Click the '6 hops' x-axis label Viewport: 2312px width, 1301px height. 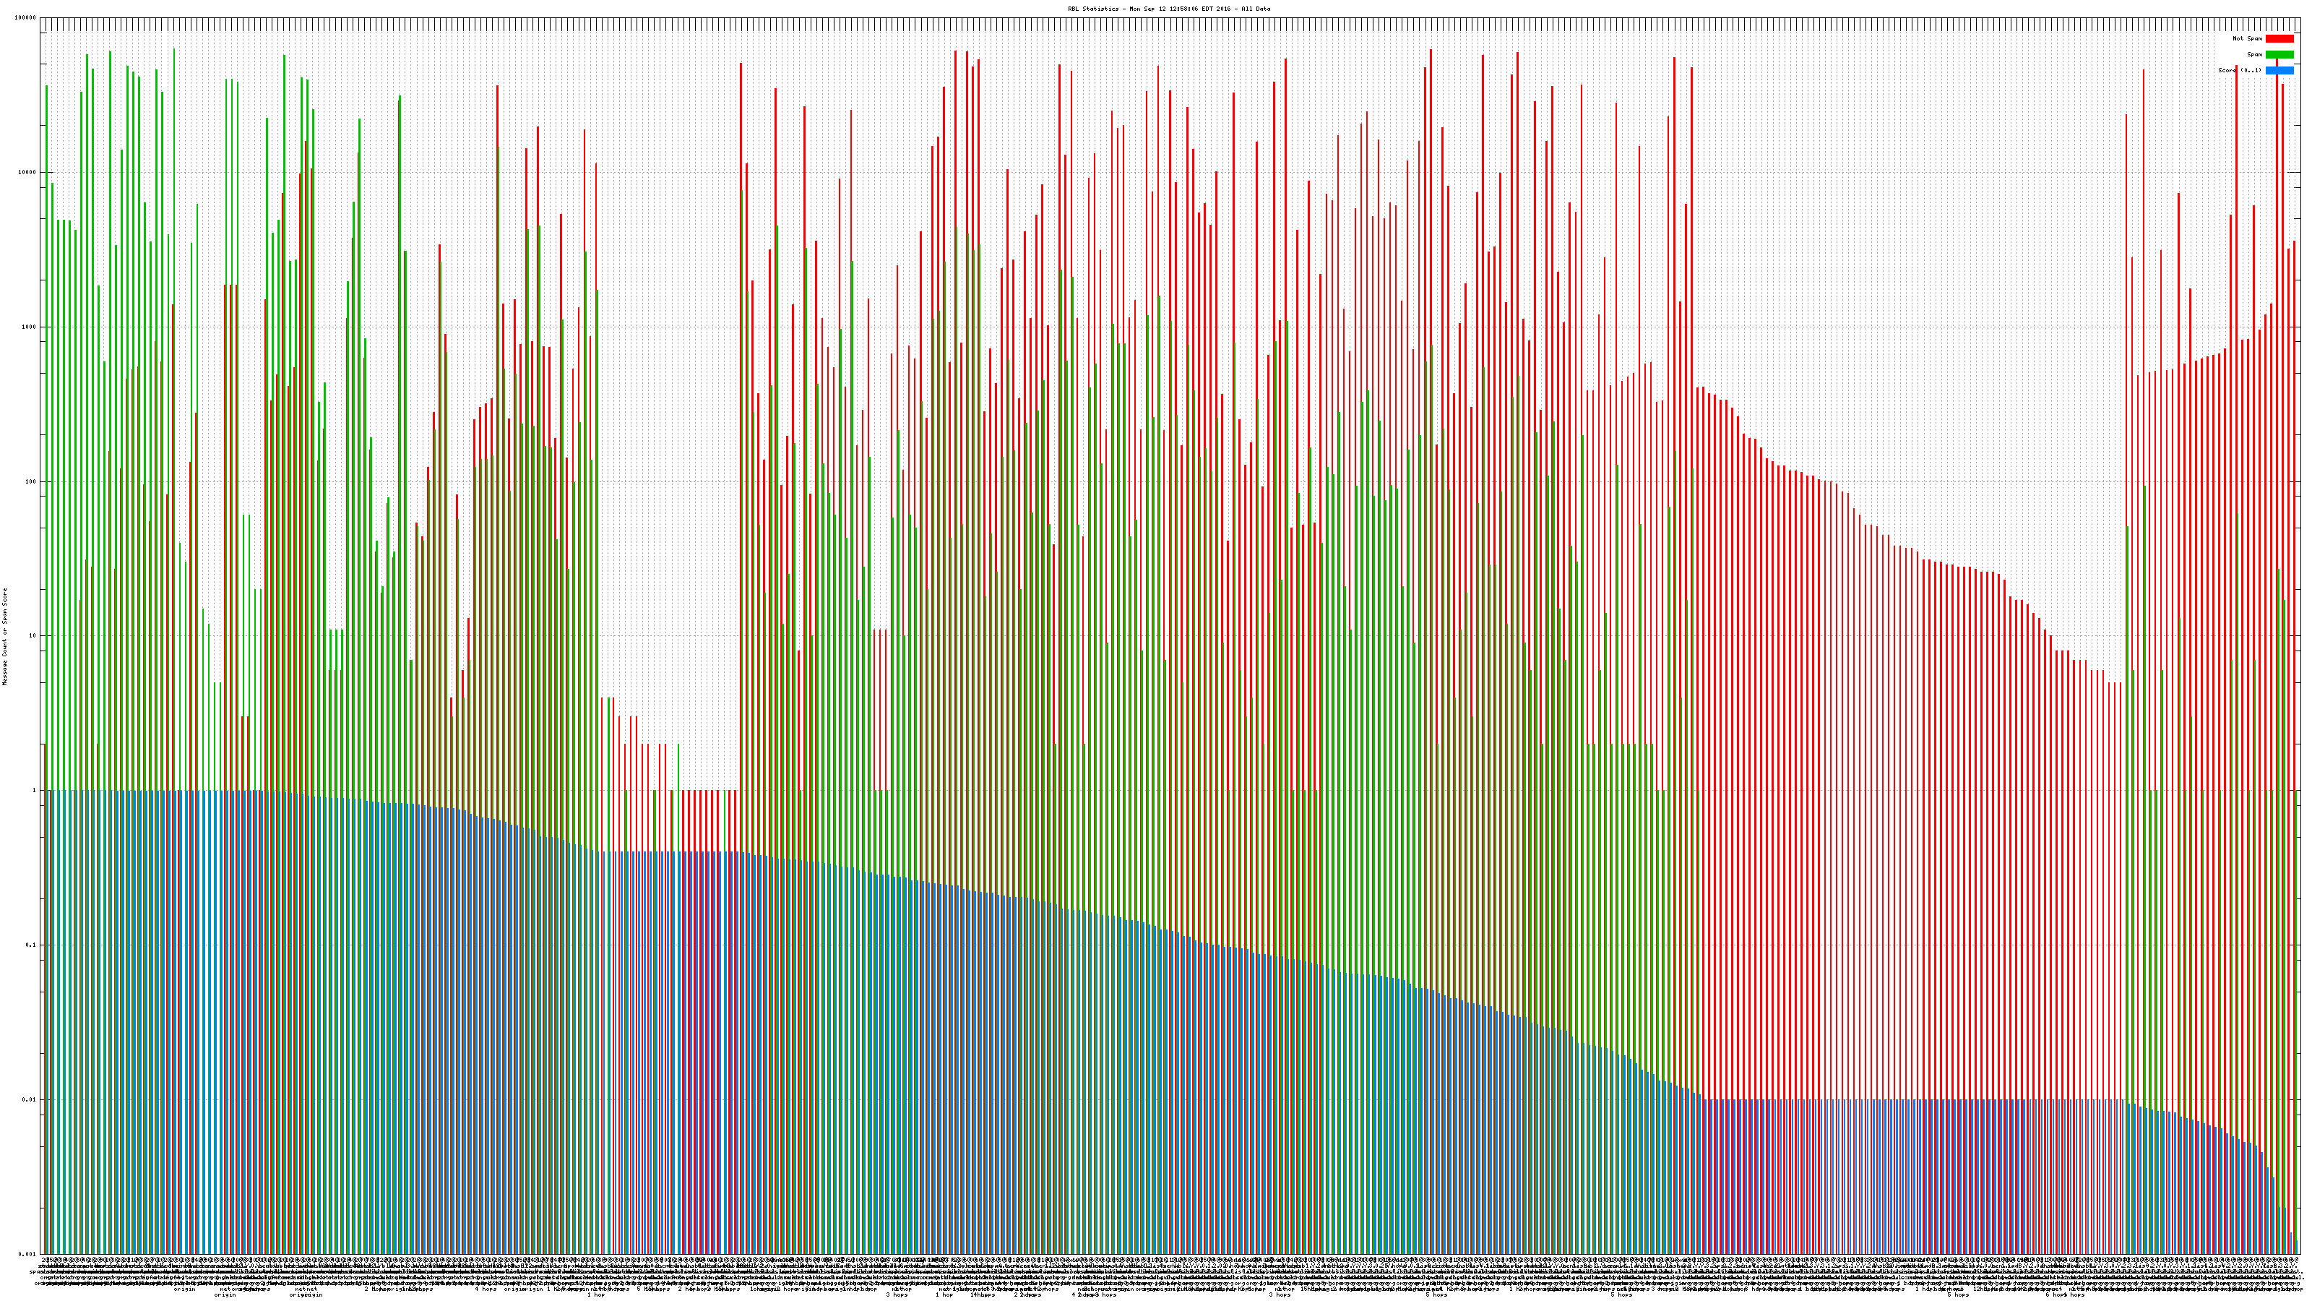tap(2053, 1294)
